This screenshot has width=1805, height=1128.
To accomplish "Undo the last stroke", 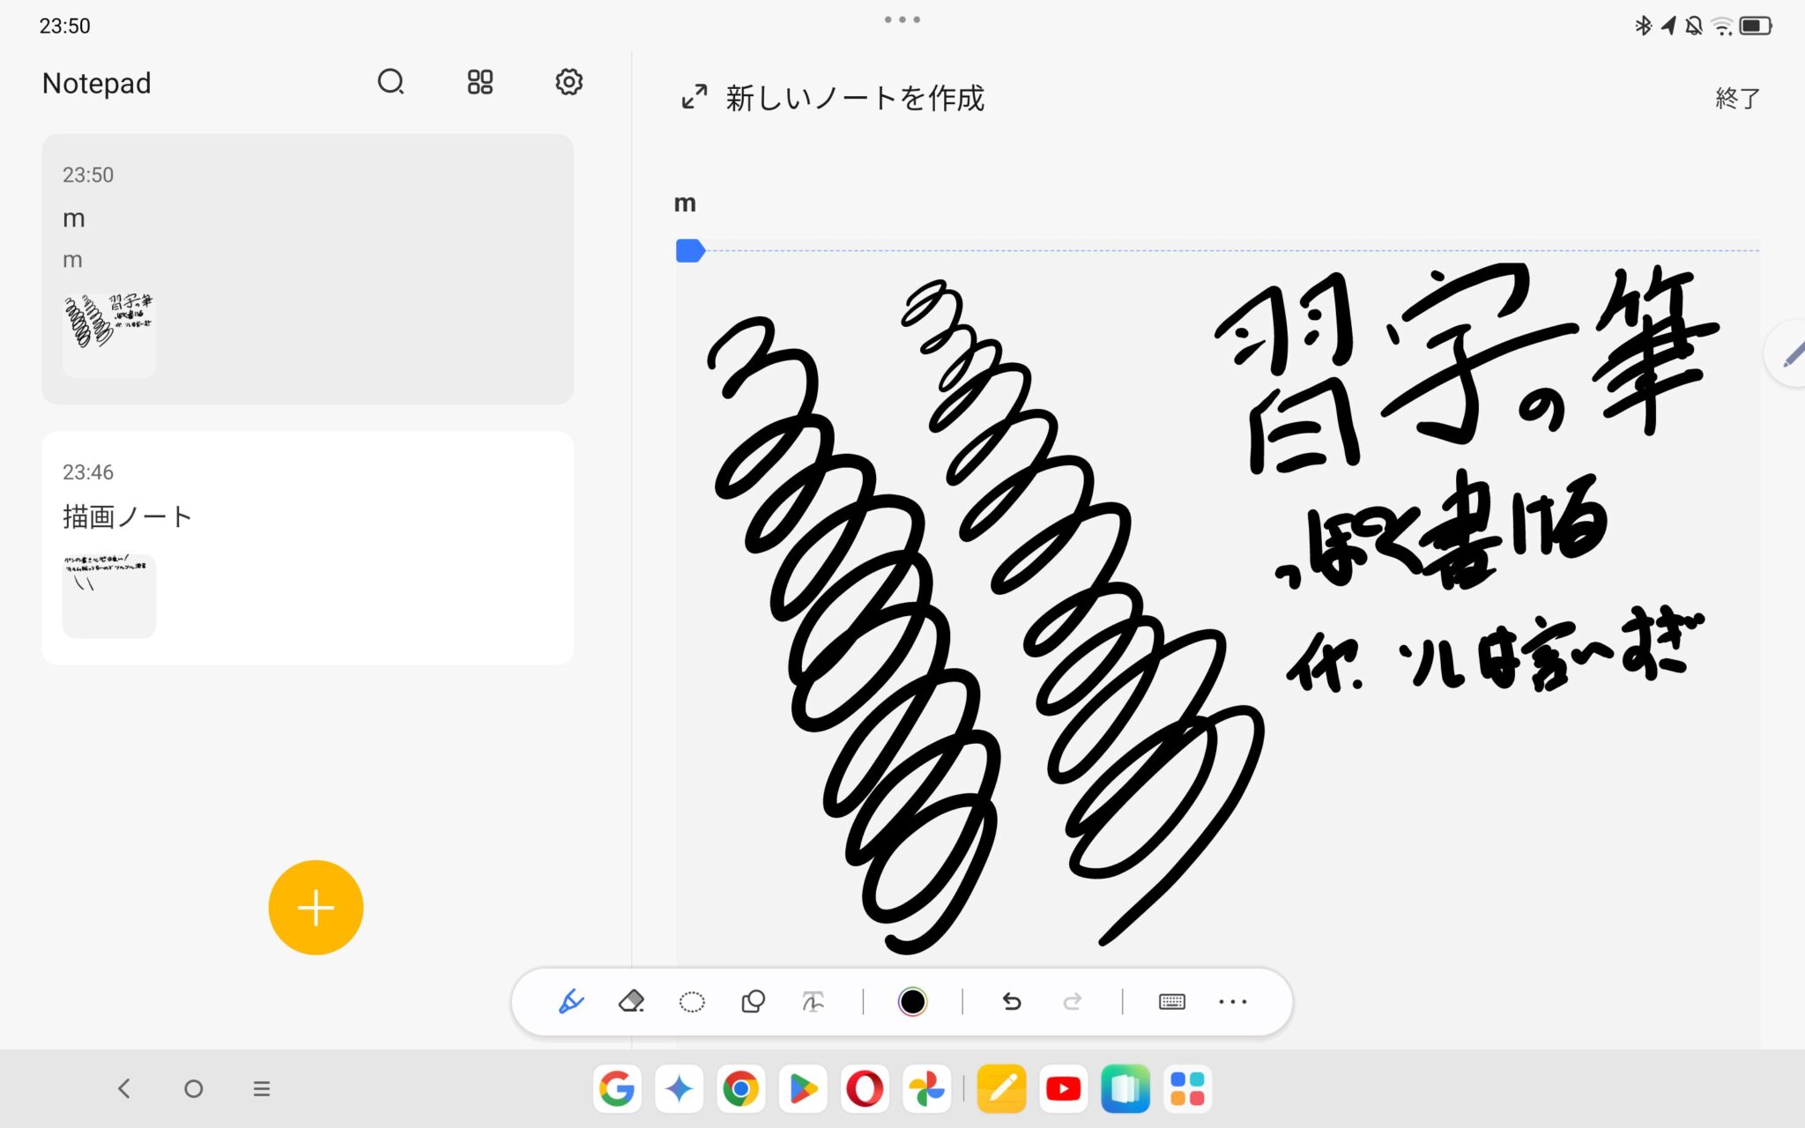I will pyautogui.click(x=1012, y=1002).
